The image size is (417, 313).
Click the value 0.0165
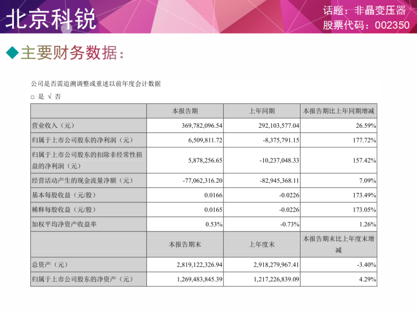[213, 210]
